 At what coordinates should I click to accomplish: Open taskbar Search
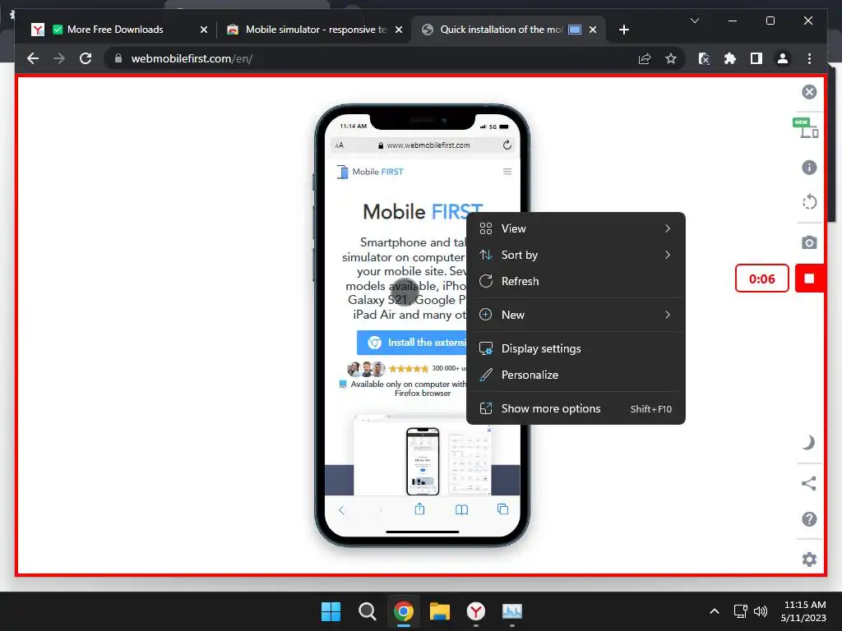click(368, 611)
